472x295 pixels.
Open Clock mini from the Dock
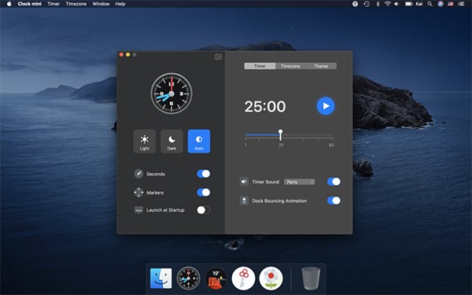[188, 278]
